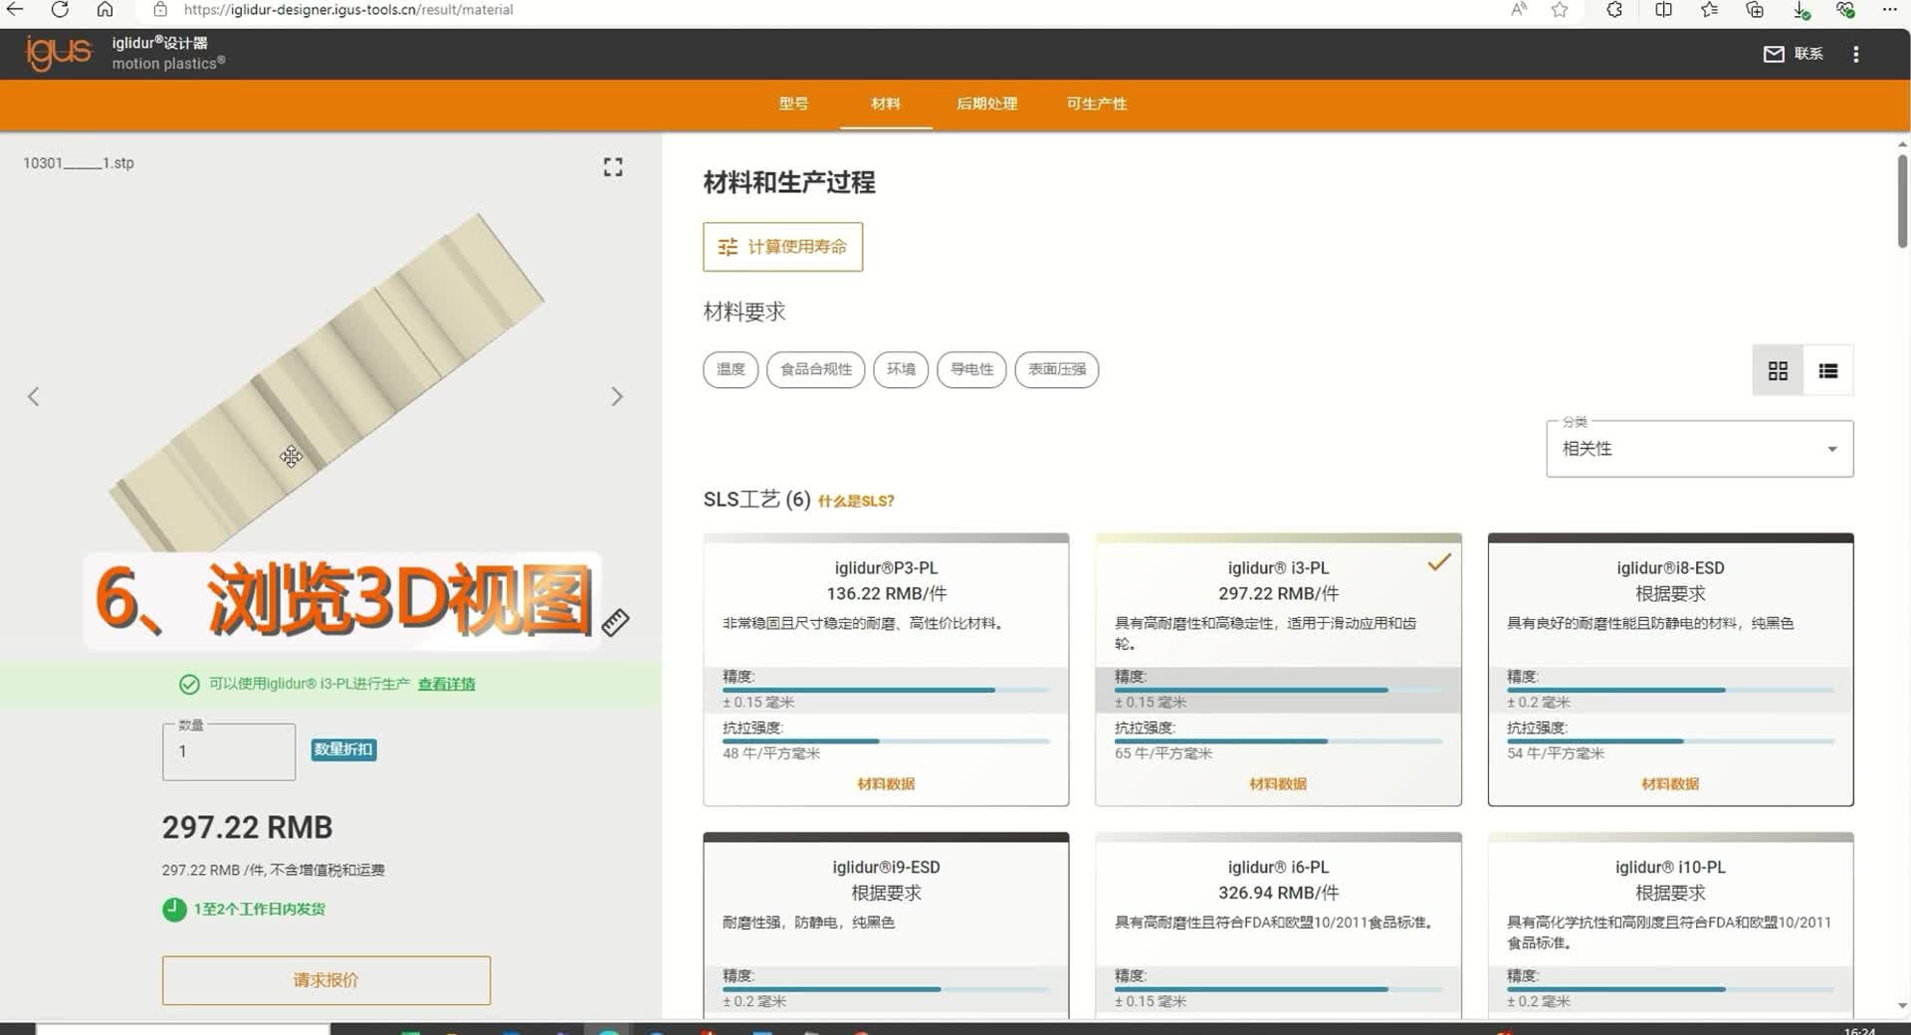This screenshot has width=1911, height=1035.
Task: Select the iglidur i9-ESD material card
Action: click(886, 926)
